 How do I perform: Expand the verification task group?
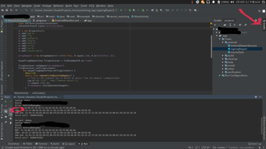pyautogui.click(x=223, y=72)
